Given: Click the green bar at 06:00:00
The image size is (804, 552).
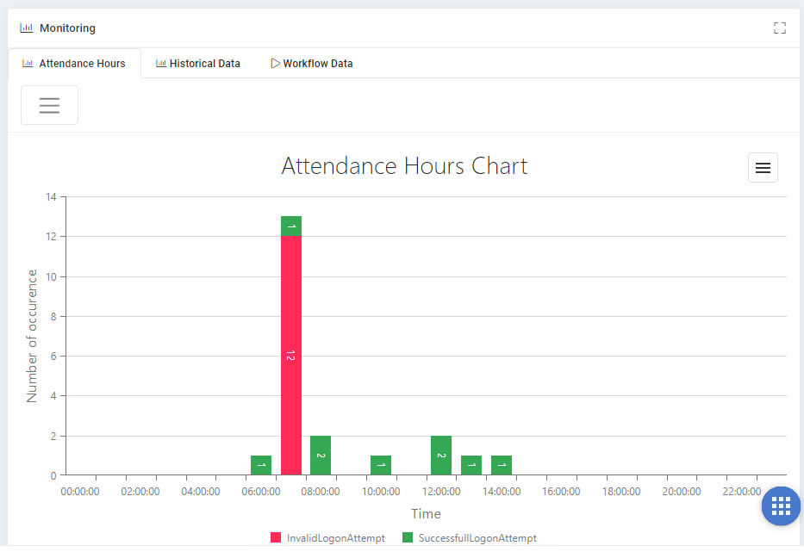Looking at the screenshot, I should [261, 465].
